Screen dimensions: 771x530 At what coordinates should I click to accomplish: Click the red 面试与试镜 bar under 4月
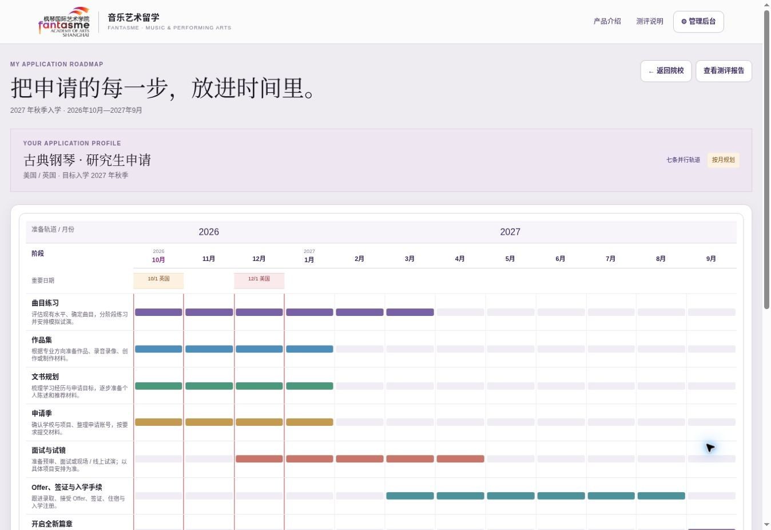tap(460, 459)
